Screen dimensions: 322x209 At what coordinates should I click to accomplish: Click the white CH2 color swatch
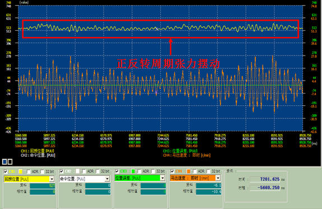pyautogui.click(x=77, y=171)
